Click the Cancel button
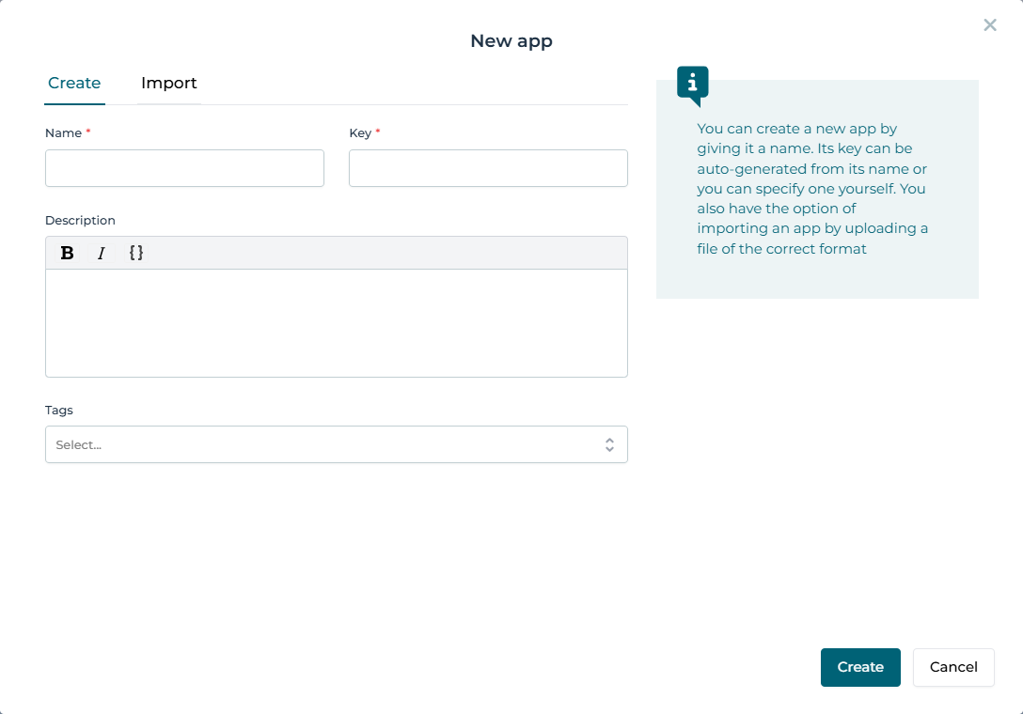The width and height of the screenshot is (1023, 714). (x=953, y=667)
